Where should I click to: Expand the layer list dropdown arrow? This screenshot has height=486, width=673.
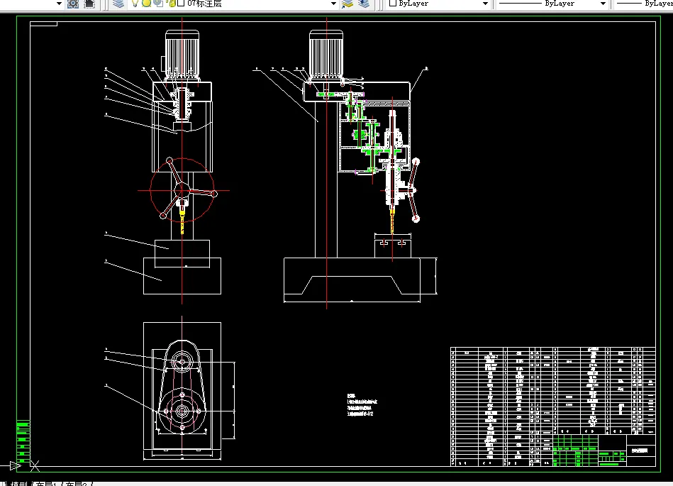click(x=333, y=4)
